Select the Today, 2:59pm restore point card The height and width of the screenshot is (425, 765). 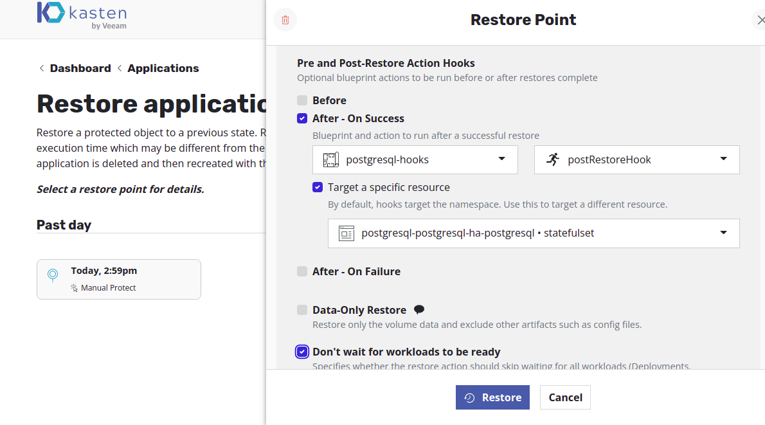click(x=118, y=279)
